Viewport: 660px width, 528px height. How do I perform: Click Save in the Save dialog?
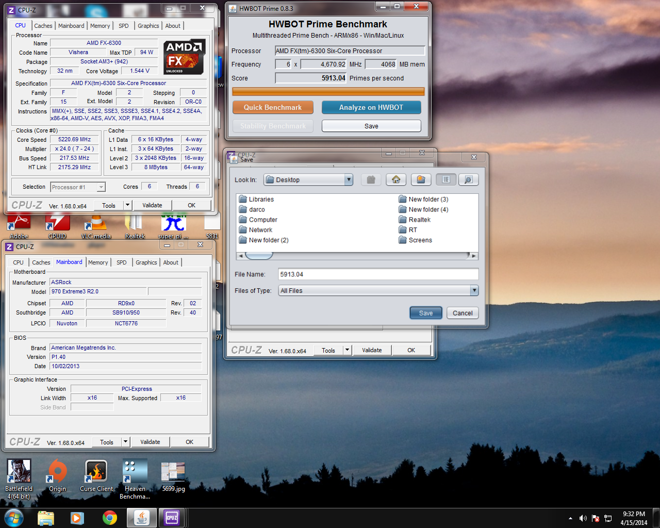(x=426, y=313)
